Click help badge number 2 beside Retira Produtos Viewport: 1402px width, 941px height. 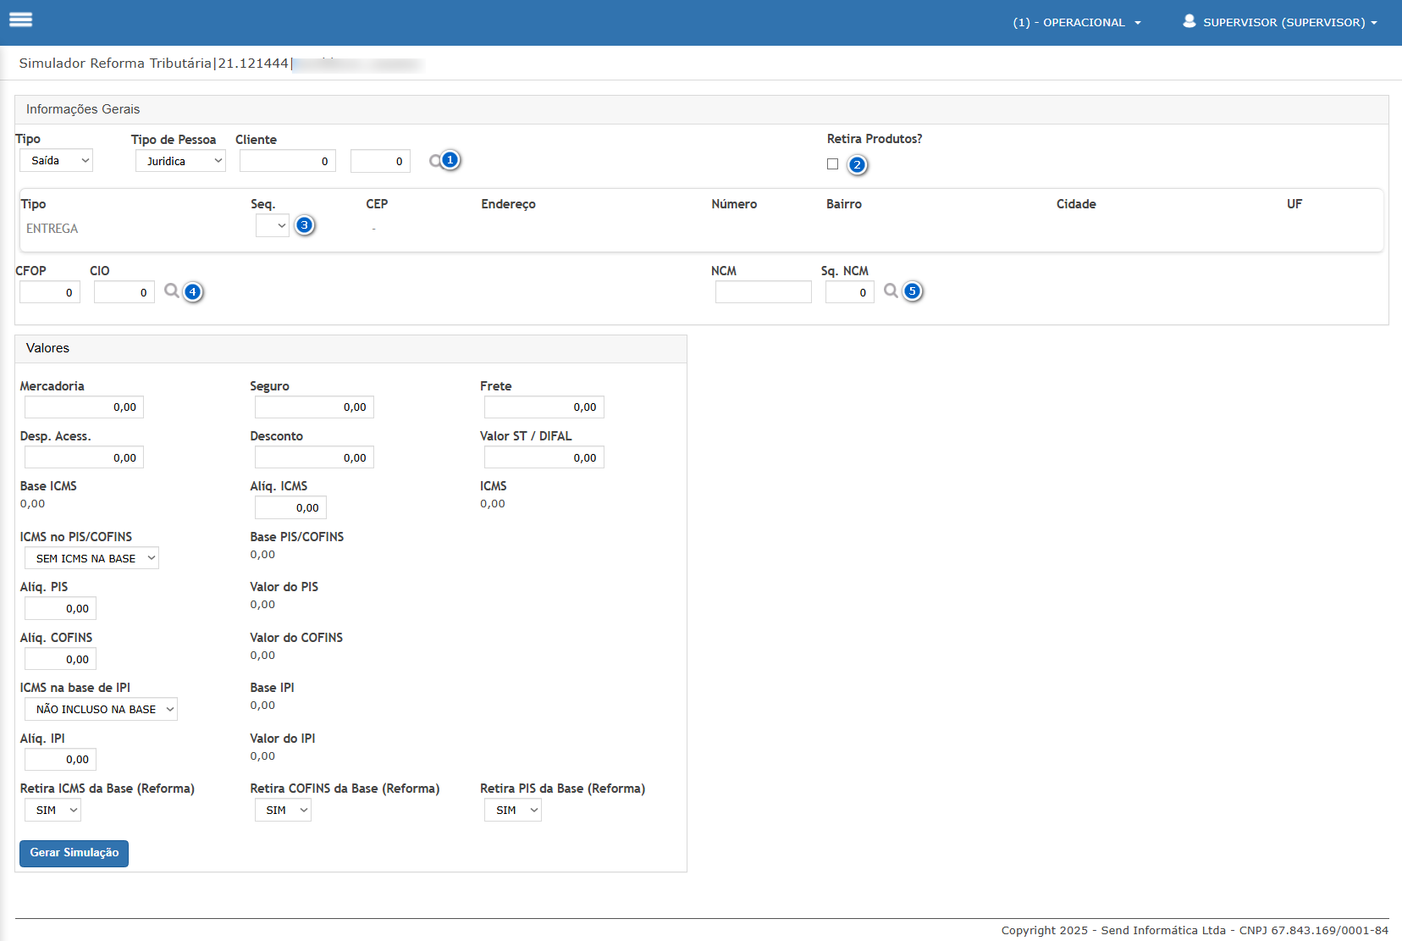[857, 165]
